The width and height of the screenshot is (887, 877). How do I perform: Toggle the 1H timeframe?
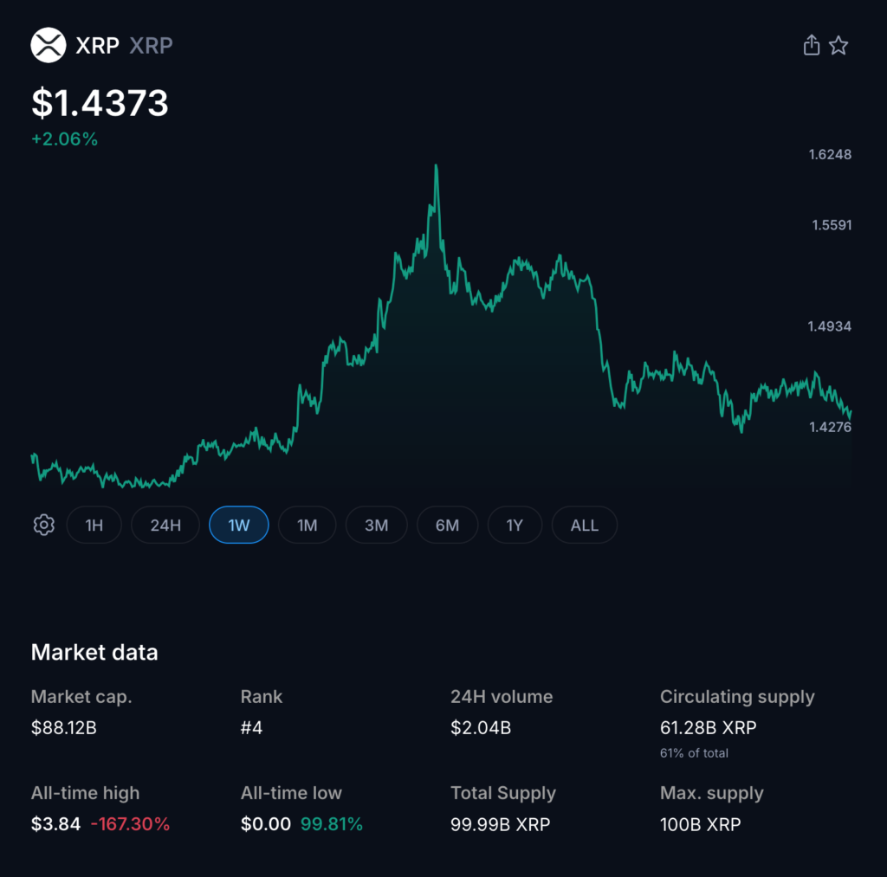tap(94, 525)
